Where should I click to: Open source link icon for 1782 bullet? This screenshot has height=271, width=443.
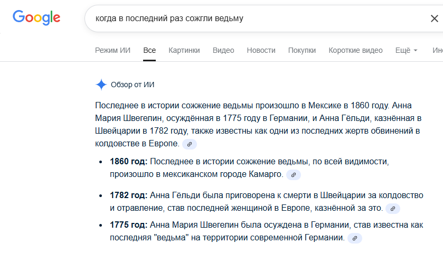pos(393,209)
